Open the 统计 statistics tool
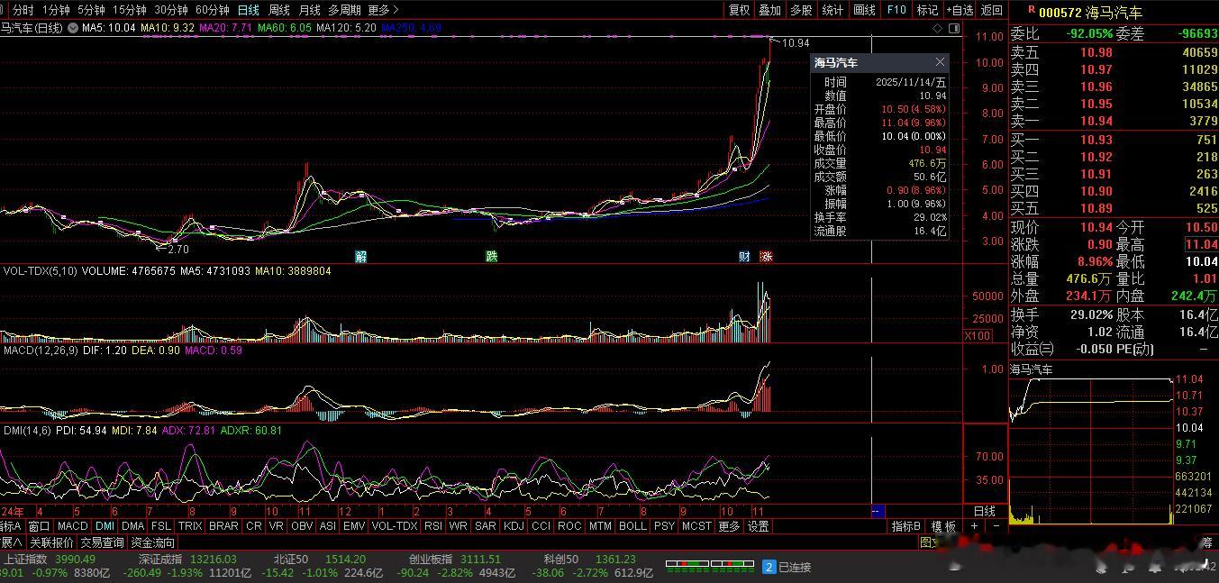 [x=833, y=10]
